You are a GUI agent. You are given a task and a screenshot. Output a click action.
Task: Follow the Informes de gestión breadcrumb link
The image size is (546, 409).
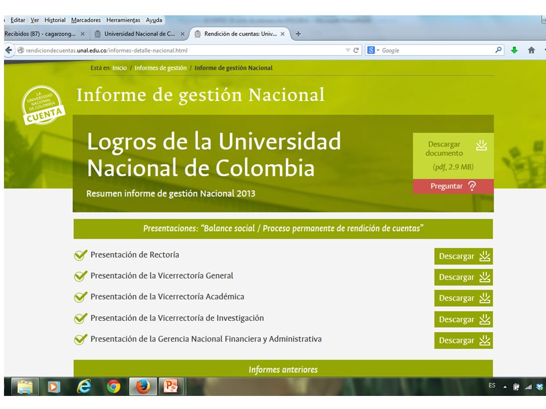[x=160, y=68]
